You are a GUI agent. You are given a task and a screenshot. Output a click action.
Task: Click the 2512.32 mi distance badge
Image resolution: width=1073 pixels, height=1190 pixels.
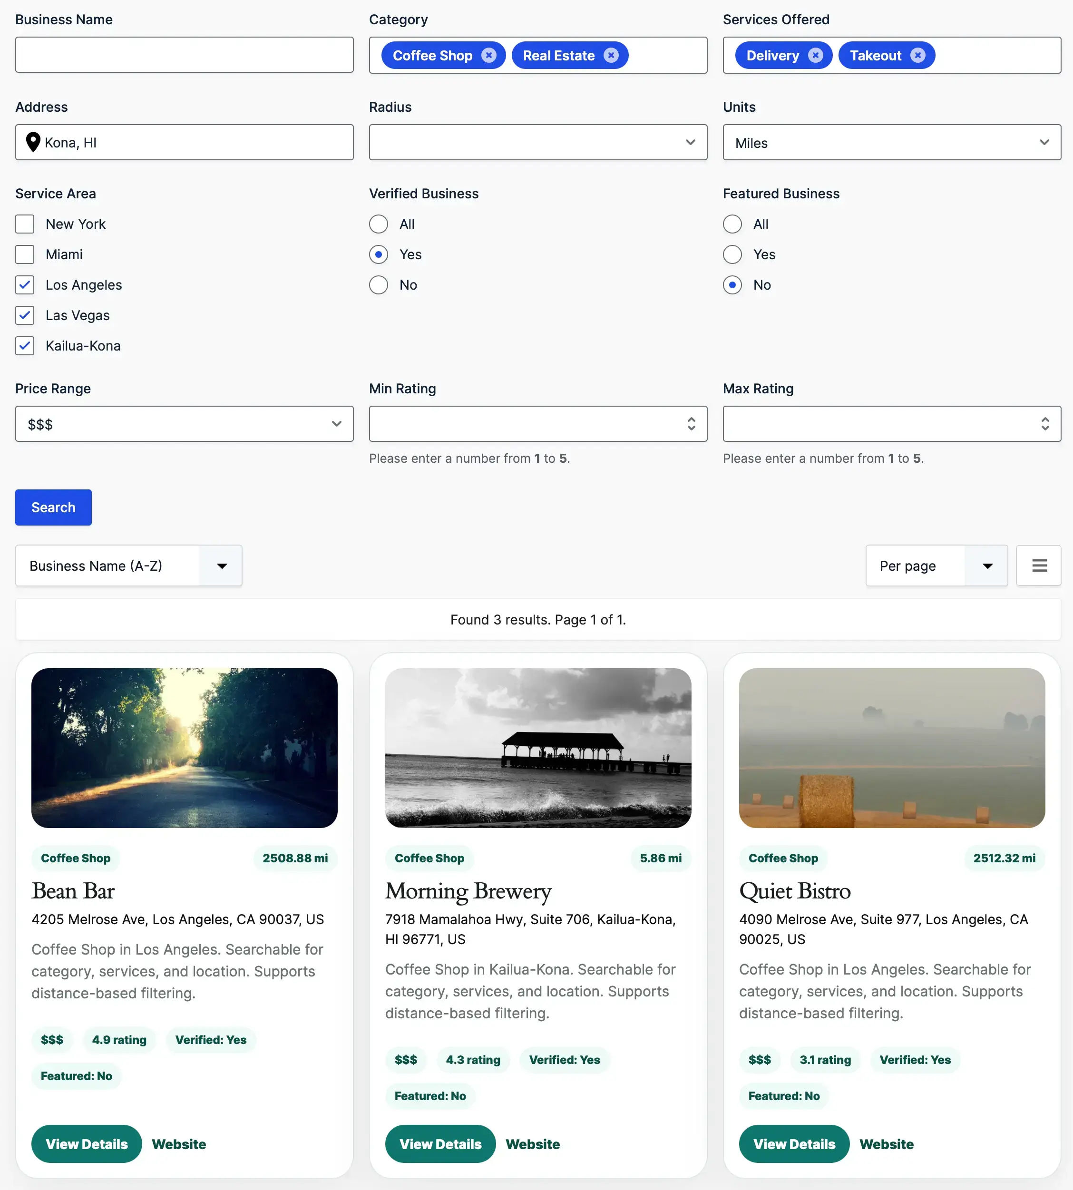(1004, 858)
